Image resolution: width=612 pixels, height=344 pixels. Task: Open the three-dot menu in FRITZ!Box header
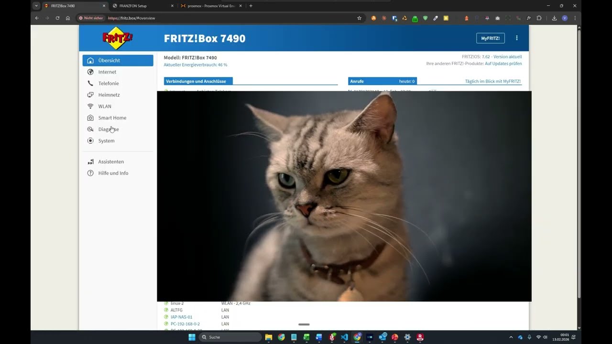(516, 38)
